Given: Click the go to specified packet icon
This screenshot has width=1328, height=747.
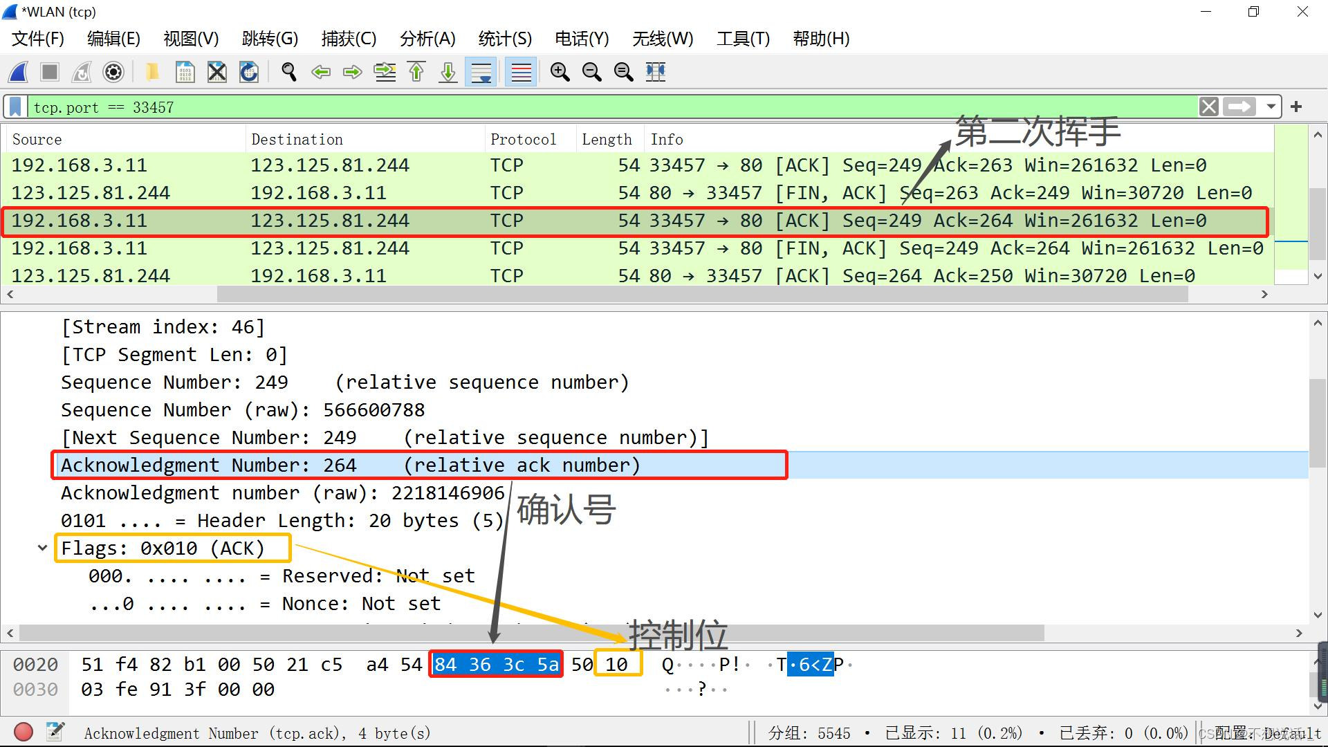Looking at the screenshot, I should tap(385, 72).
